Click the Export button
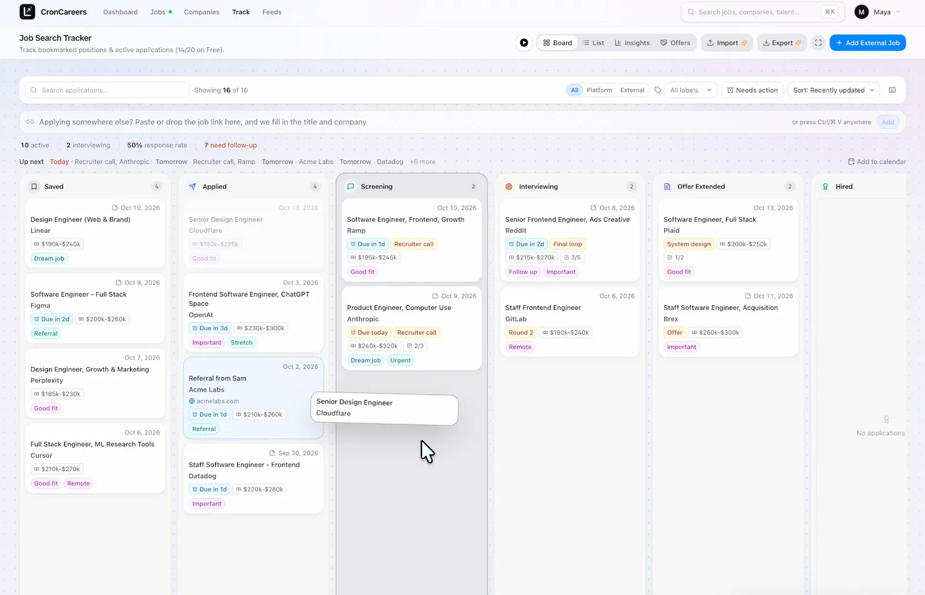 [x=782, y=43]
